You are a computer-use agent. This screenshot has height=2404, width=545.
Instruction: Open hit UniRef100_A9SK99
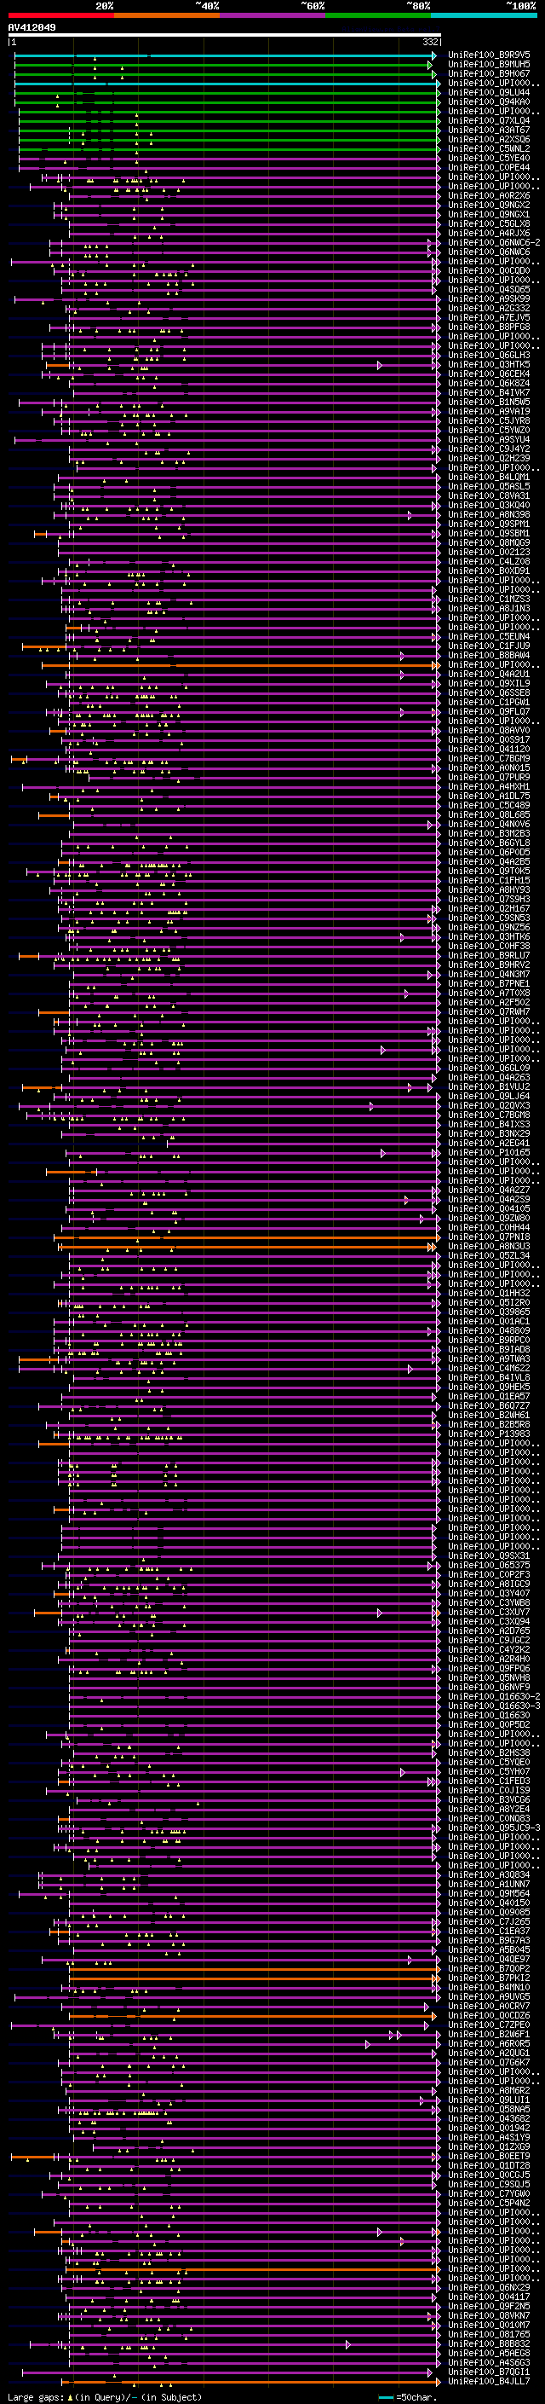pyautogui.click(x=489, y=298)
